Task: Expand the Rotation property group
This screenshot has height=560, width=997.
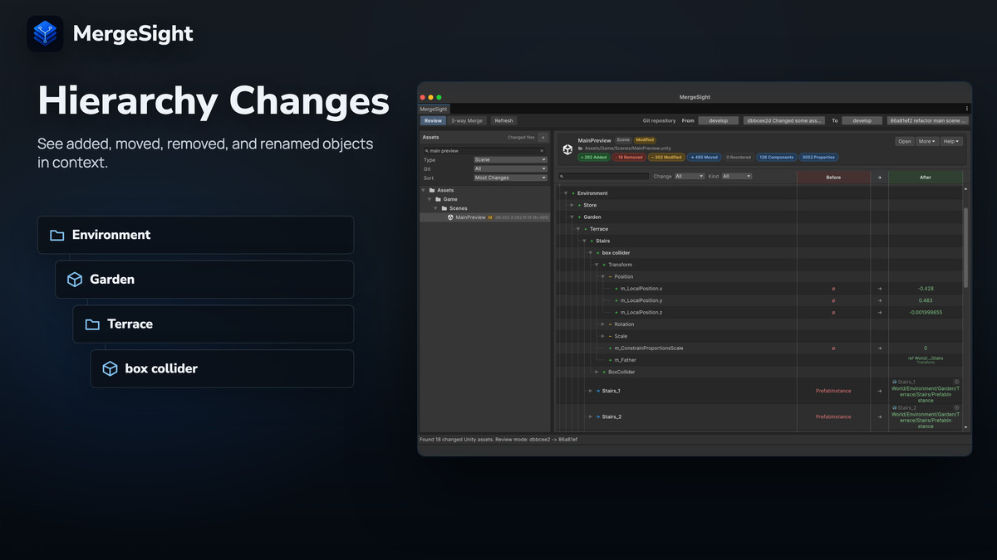Action: tap(603, 324)
